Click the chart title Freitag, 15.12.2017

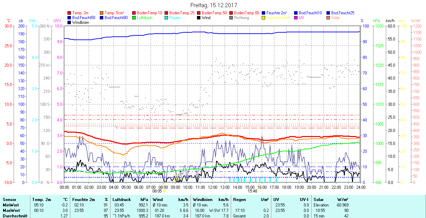click(213, 5)
